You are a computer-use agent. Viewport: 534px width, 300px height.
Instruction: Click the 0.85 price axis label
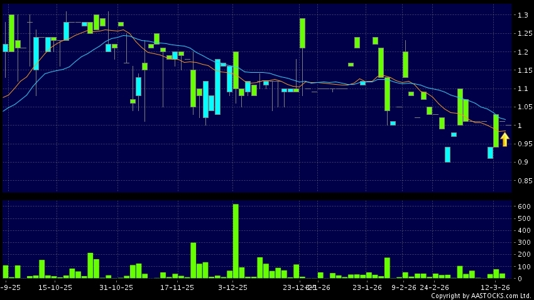pos(522,181)
